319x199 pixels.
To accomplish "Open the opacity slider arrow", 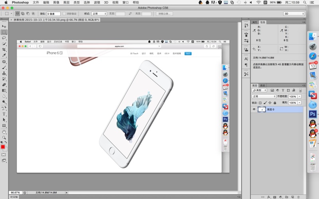I will tap(299, 97).
